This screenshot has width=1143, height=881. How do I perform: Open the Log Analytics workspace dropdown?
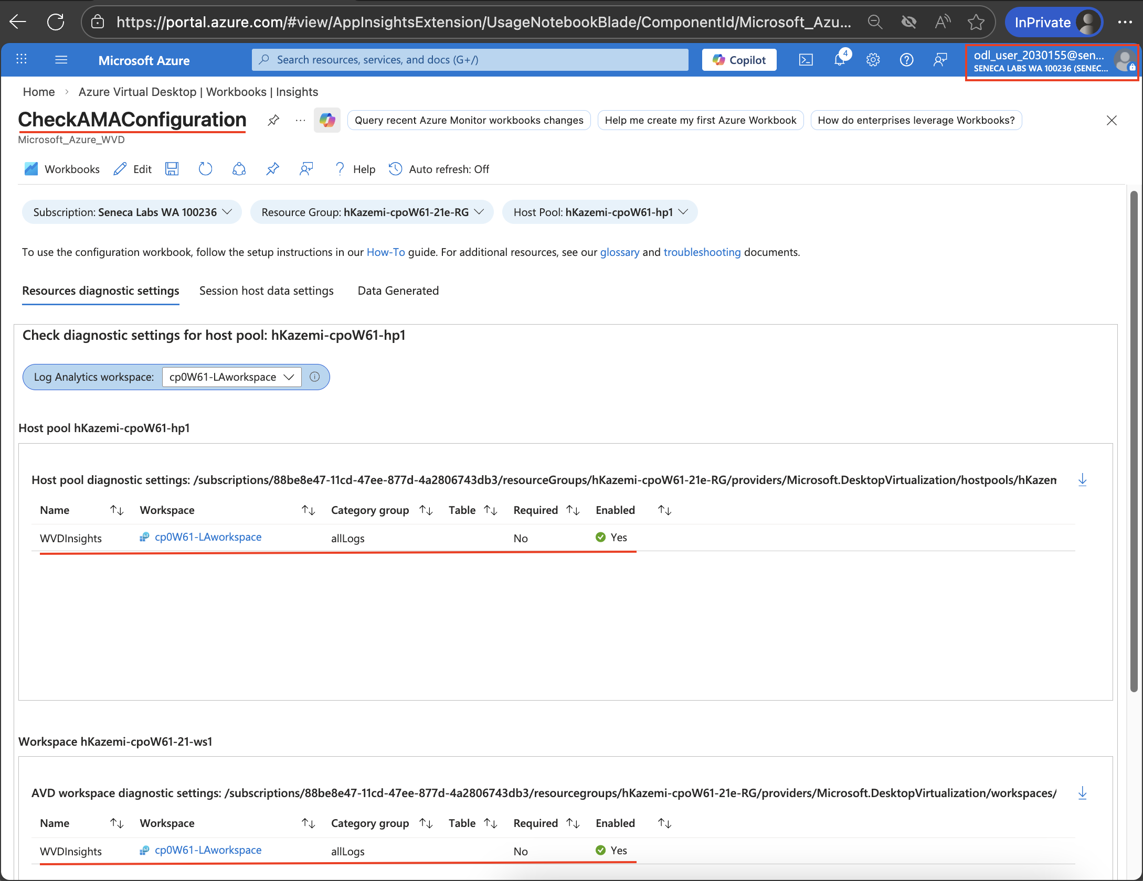pyautogui.click(x=232, y=377)
